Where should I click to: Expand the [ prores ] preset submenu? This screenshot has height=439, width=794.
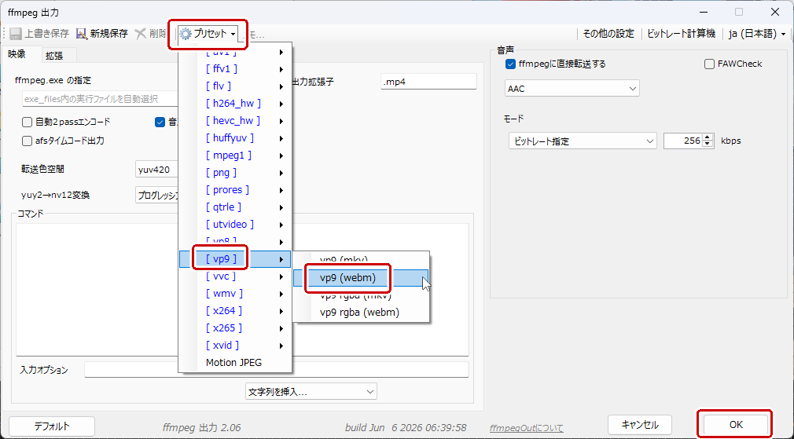[x=235, y=190]
